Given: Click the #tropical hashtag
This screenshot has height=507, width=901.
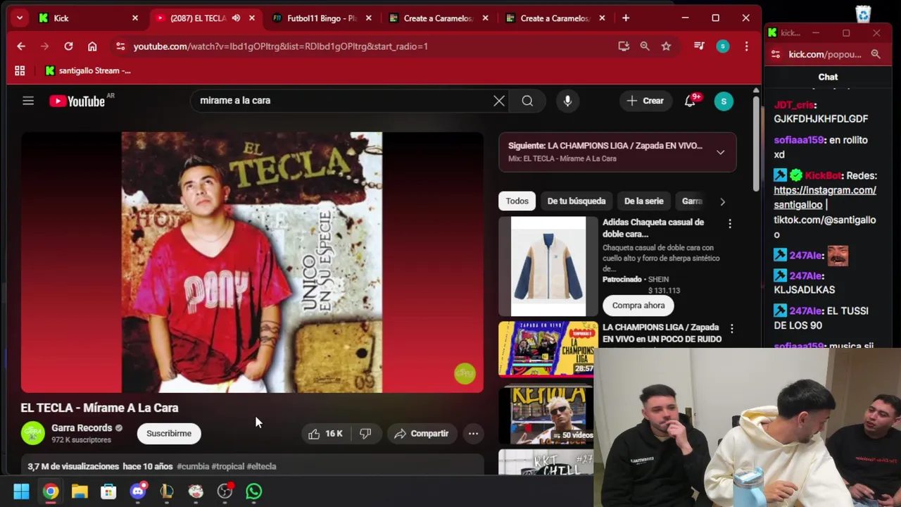Looking at the screenshot, I should click(229, 466).
